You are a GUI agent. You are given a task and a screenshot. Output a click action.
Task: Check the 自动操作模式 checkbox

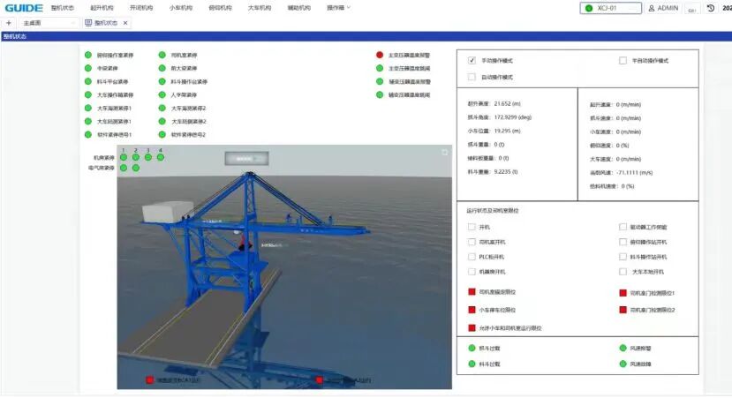coord(472,78)
